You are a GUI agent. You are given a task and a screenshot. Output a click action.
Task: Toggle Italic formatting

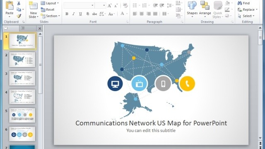click(74, 14)
